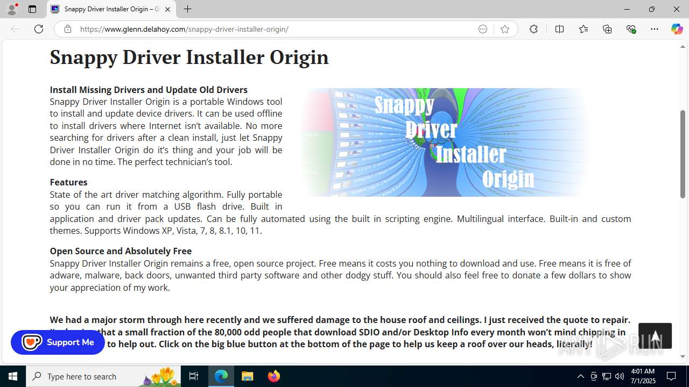Click 'Install Missing Drivers and Update Old Drivers' heading
The width and height of the screenshot is (689, 387).
point(149,90)
